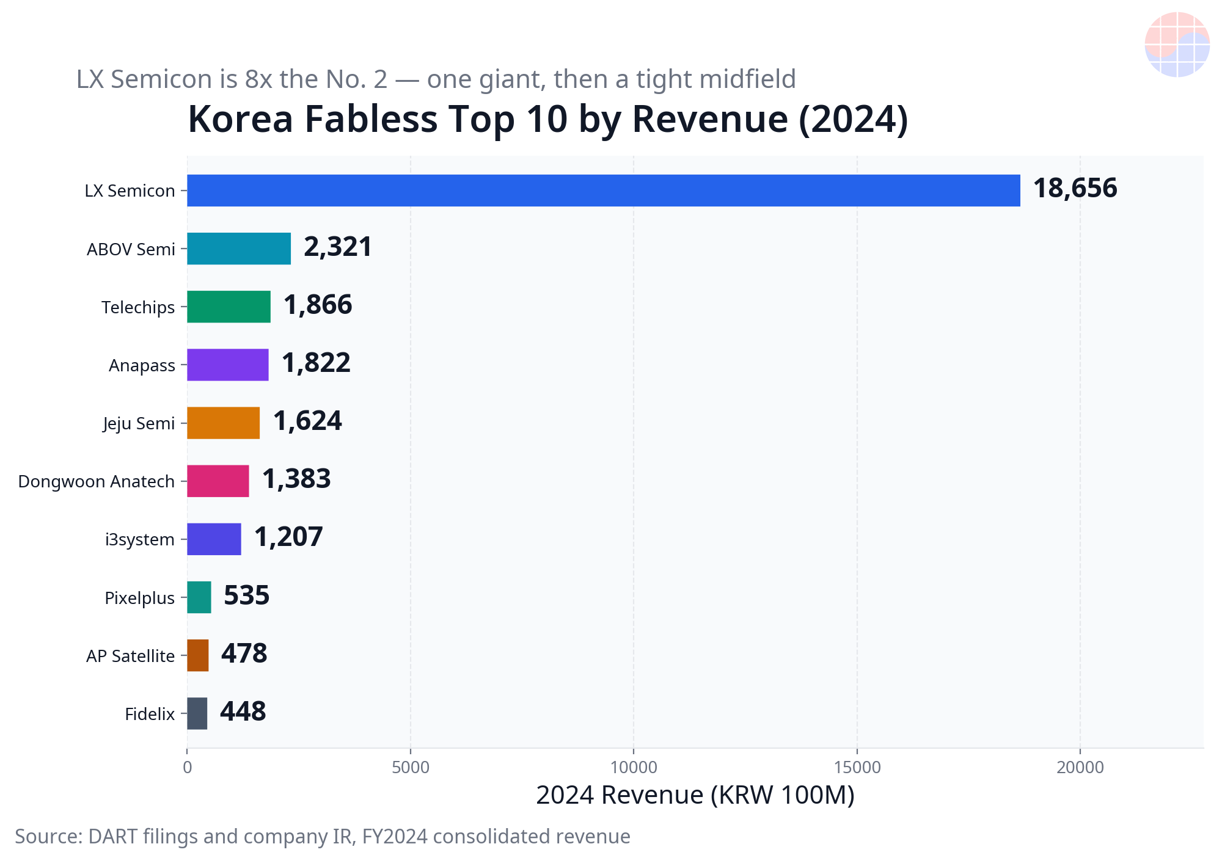Image resolution: width=1222 pixels, height=855 pixels.
Task: Click the Pixelplus teal bar
Action: point(199,597)
